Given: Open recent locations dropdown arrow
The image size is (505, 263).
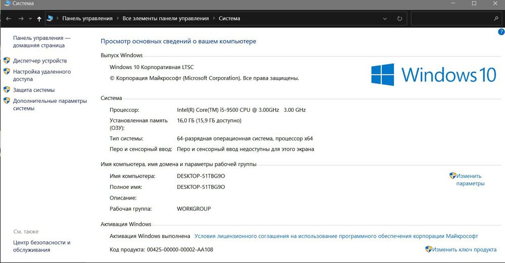Looking at the screenshot, I should (x=30, y=19).
